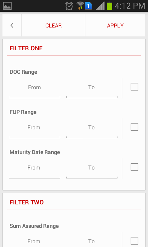The height and width of the screenshot is (247, 148).
Task: Tap the Wi-Fi signal status icon
Action: click(80, 6)
